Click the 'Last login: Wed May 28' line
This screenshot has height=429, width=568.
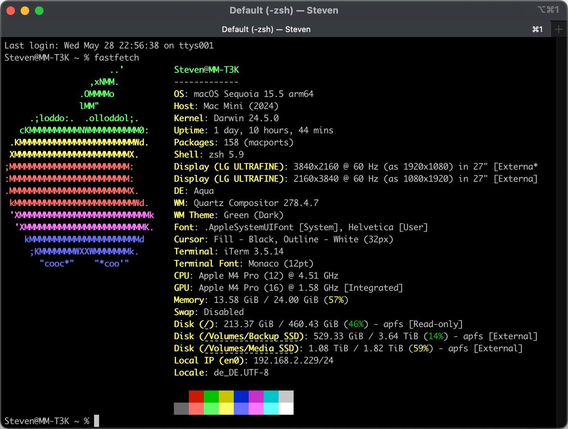click(109, 45)
